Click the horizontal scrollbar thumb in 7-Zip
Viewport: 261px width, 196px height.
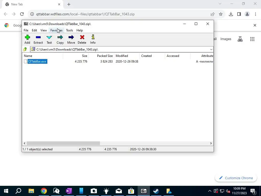click(63, 143)
